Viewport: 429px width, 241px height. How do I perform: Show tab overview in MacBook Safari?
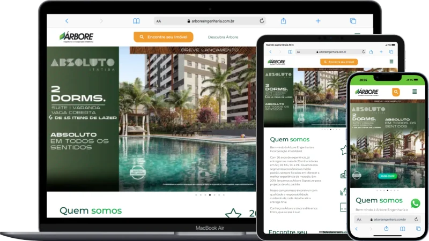pyautogui.click(x=353, y=21)
